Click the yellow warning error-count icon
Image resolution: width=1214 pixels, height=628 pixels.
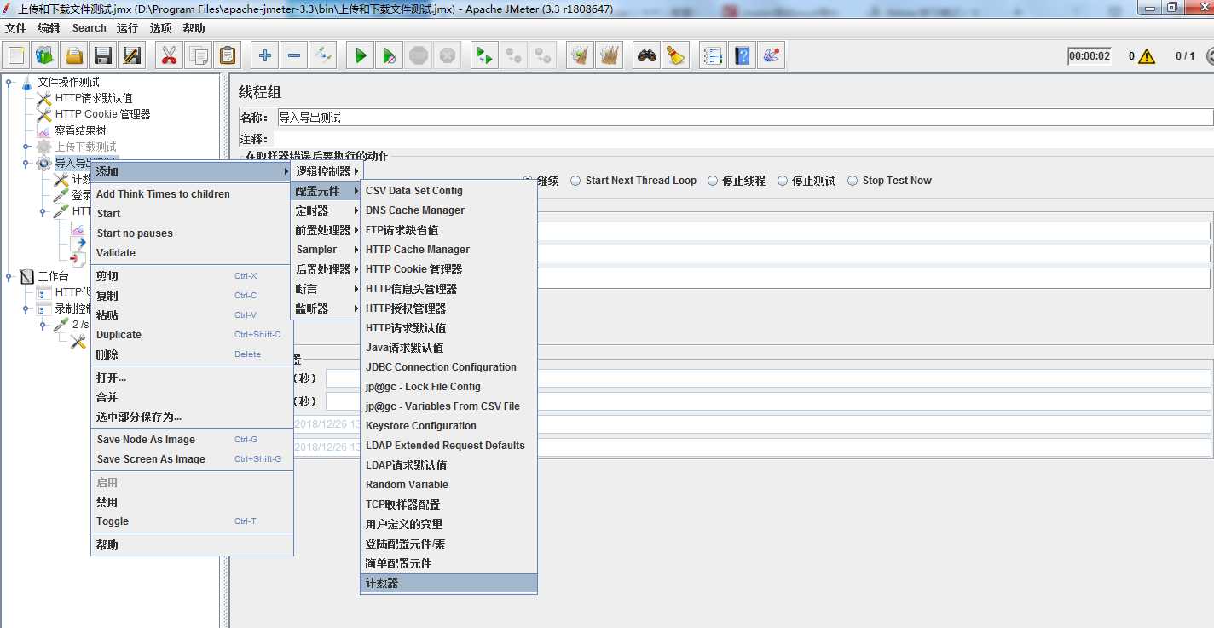pos(1147,56)
